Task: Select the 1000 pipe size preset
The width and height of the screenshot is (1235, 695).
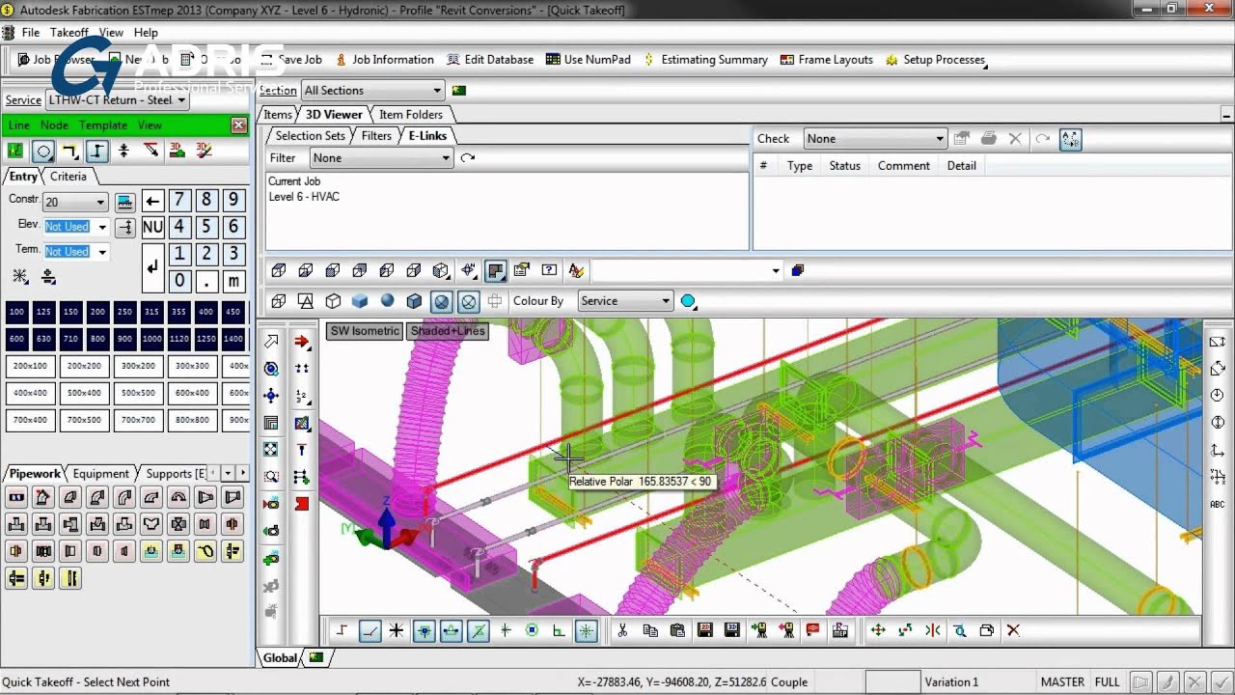Action: click(151, 339)
